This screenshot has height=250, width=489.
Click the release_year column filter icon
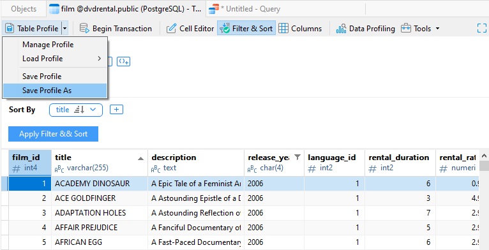pyautogui.click(x=297, y=157)
